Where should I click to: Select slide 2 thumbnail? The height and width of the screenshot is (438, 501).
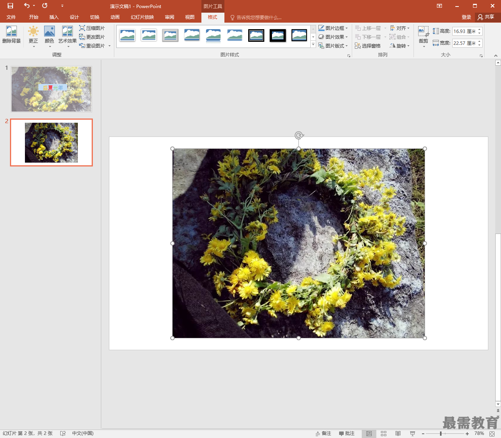coord(51,143)
